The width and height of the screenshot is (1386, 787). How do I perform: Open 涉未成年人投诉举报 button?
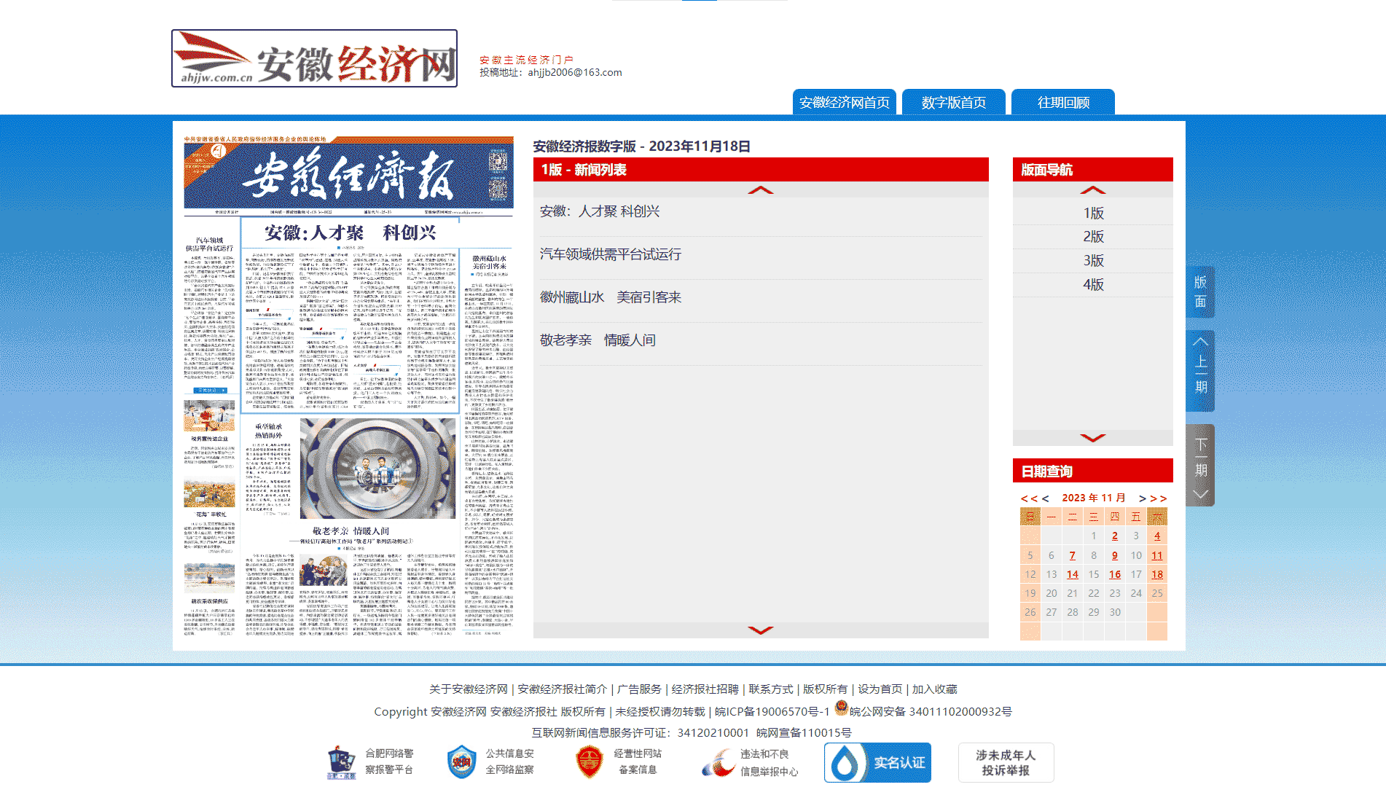pyautogui.click(x=1006, y=762)
